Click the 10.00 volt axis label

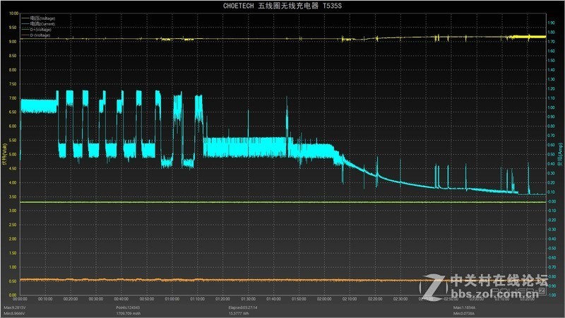click(x=13, y=13)
